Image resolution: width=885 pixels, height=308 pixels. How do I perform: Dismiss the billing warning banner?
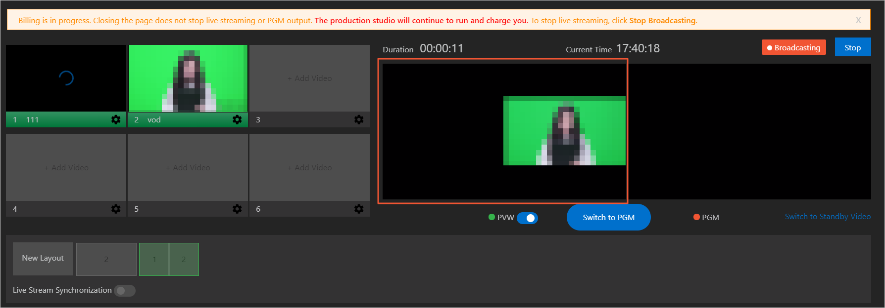tap(858, 20)
